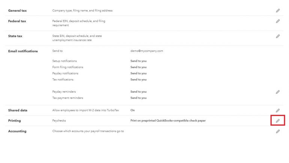
Task: Click the Federal tax section heading
Action: click(x=18, y=21)
